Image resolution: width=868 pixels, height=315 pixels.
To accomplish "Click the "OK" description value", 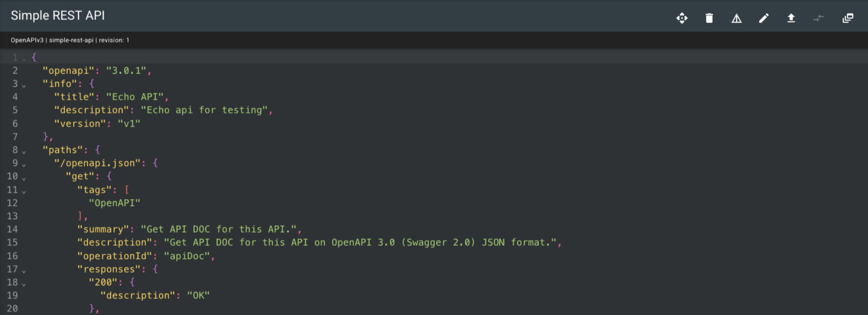I will click(x=198, y=295).
